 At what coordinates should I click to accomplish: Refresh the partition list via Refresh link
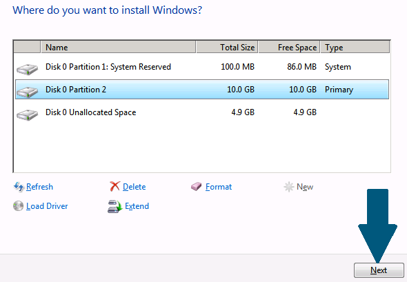39,187
